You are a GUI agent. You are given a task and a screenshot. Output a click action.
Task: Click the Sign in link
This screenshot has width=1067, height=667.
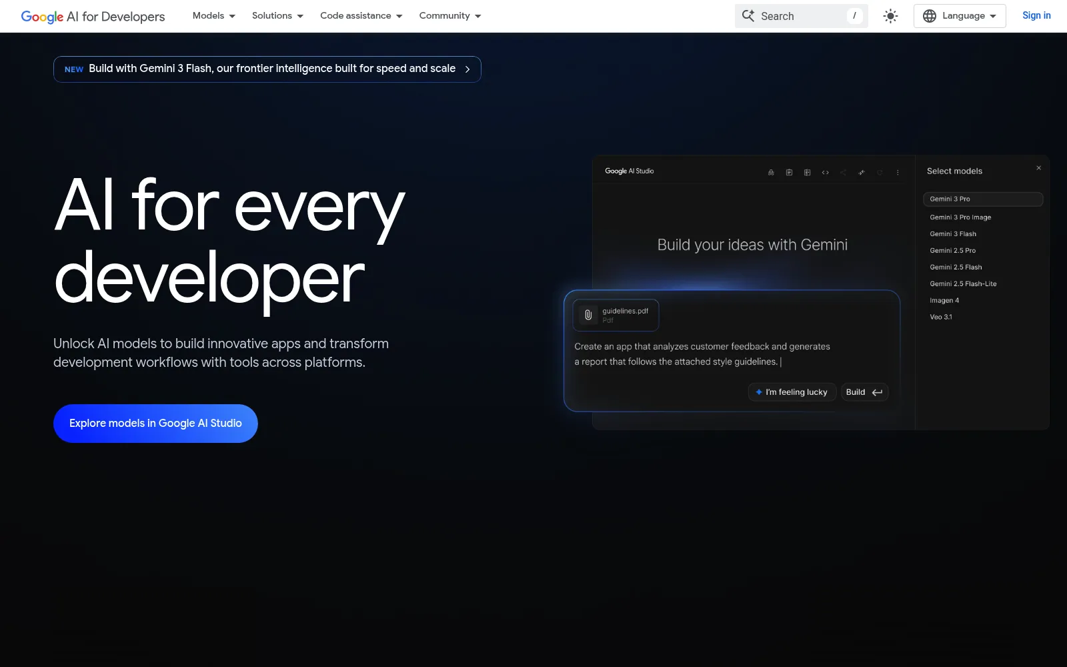pyautogui.click(x=1036, y=15)
